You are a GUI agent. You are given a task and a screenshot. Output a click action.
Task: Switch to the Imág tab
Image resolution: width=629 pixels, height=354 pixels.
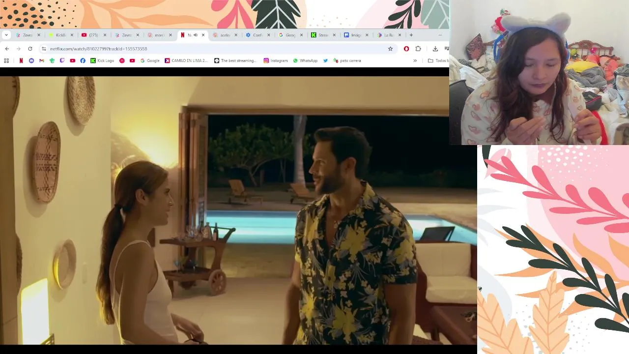pos(356,35)
